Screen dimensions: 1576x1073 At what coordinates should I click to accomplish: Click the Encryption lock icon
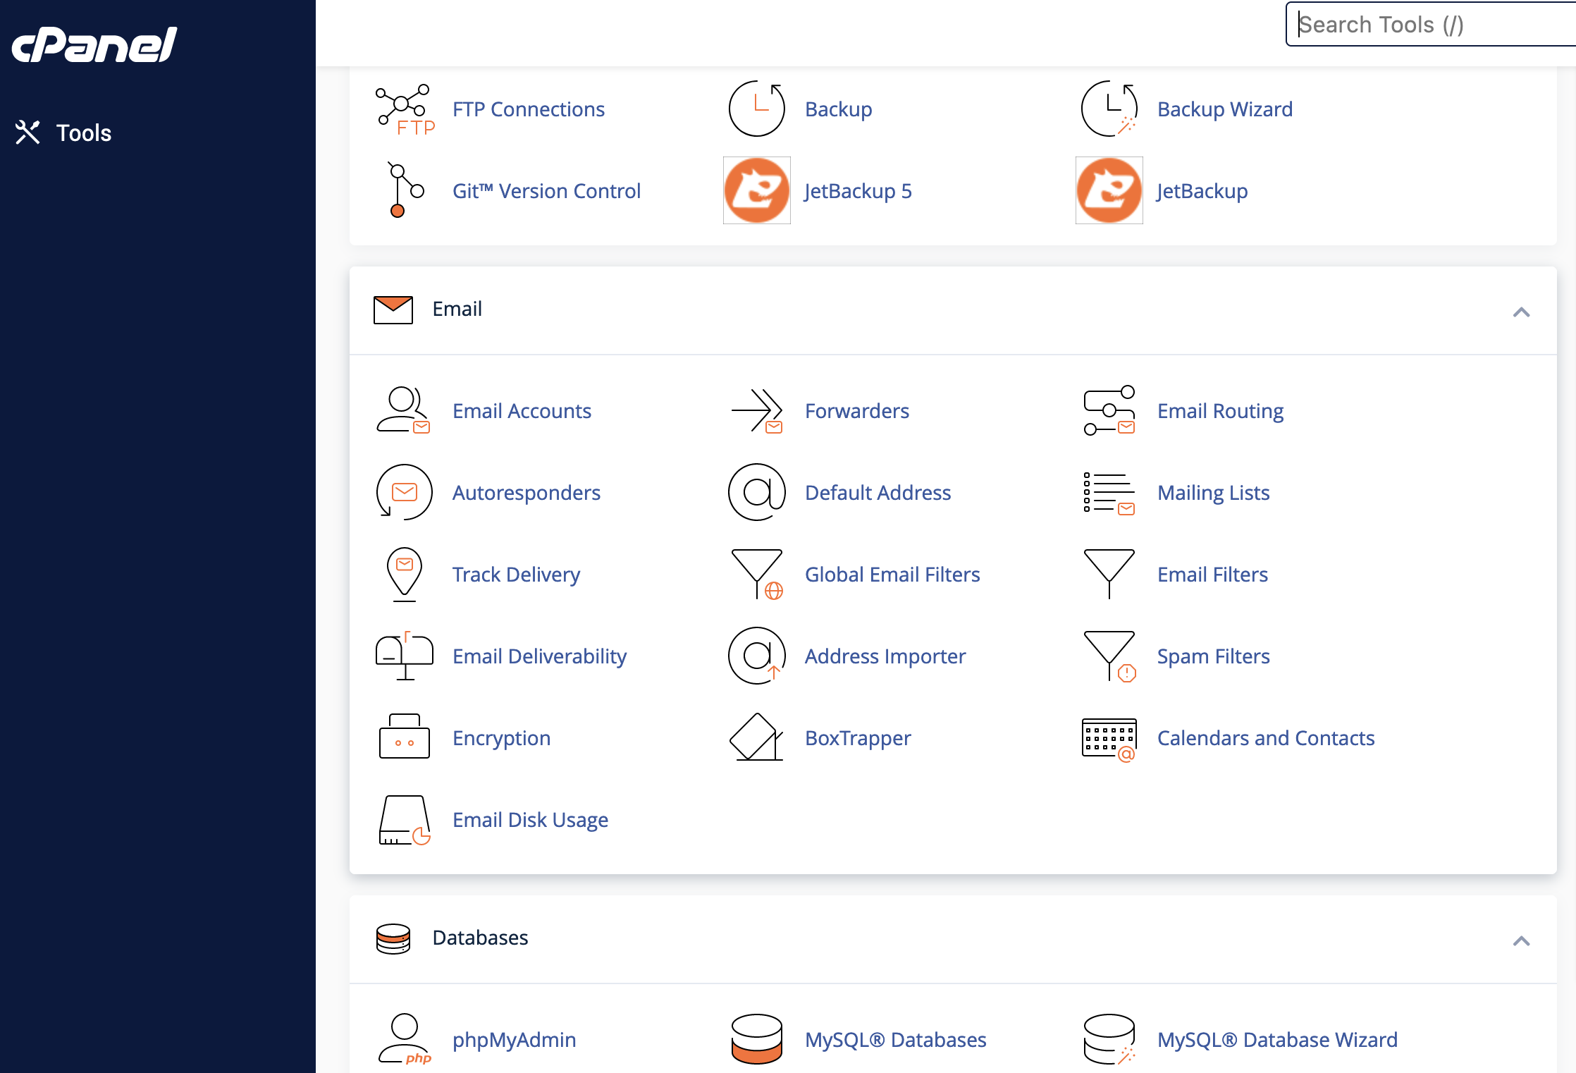tap(405, 736)
